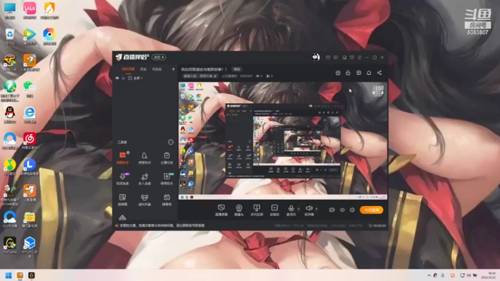
Task: Open the 读弹幕 read-danmaku tool
Action: pyautogui.click(x=122, y=200)
